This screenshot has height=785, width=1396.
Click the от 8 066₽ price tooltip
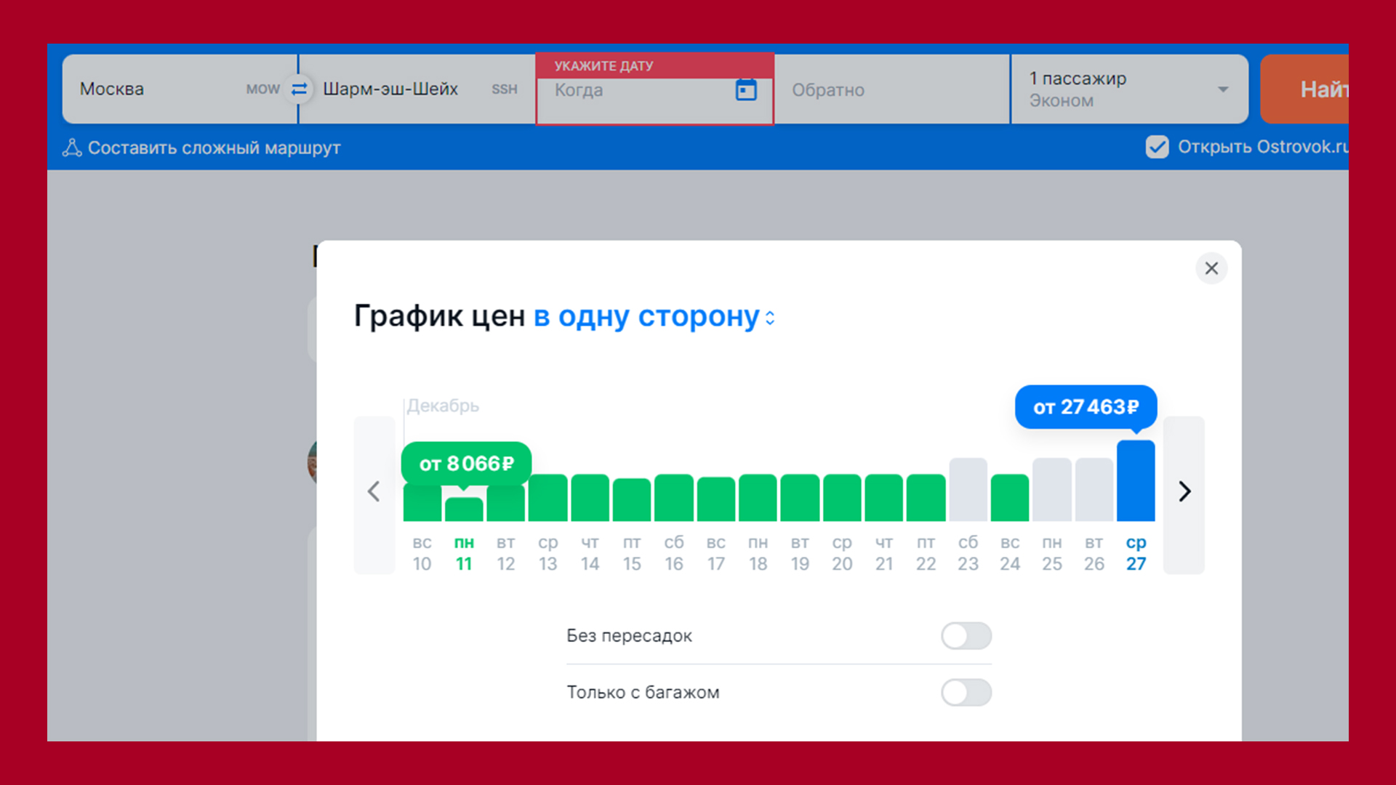point(466,463)
